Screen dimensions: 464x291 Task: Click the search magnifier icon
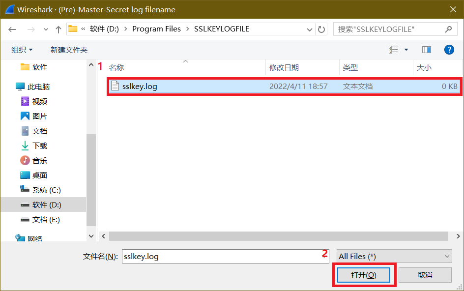pyautogui.click(x=448, y=29)
